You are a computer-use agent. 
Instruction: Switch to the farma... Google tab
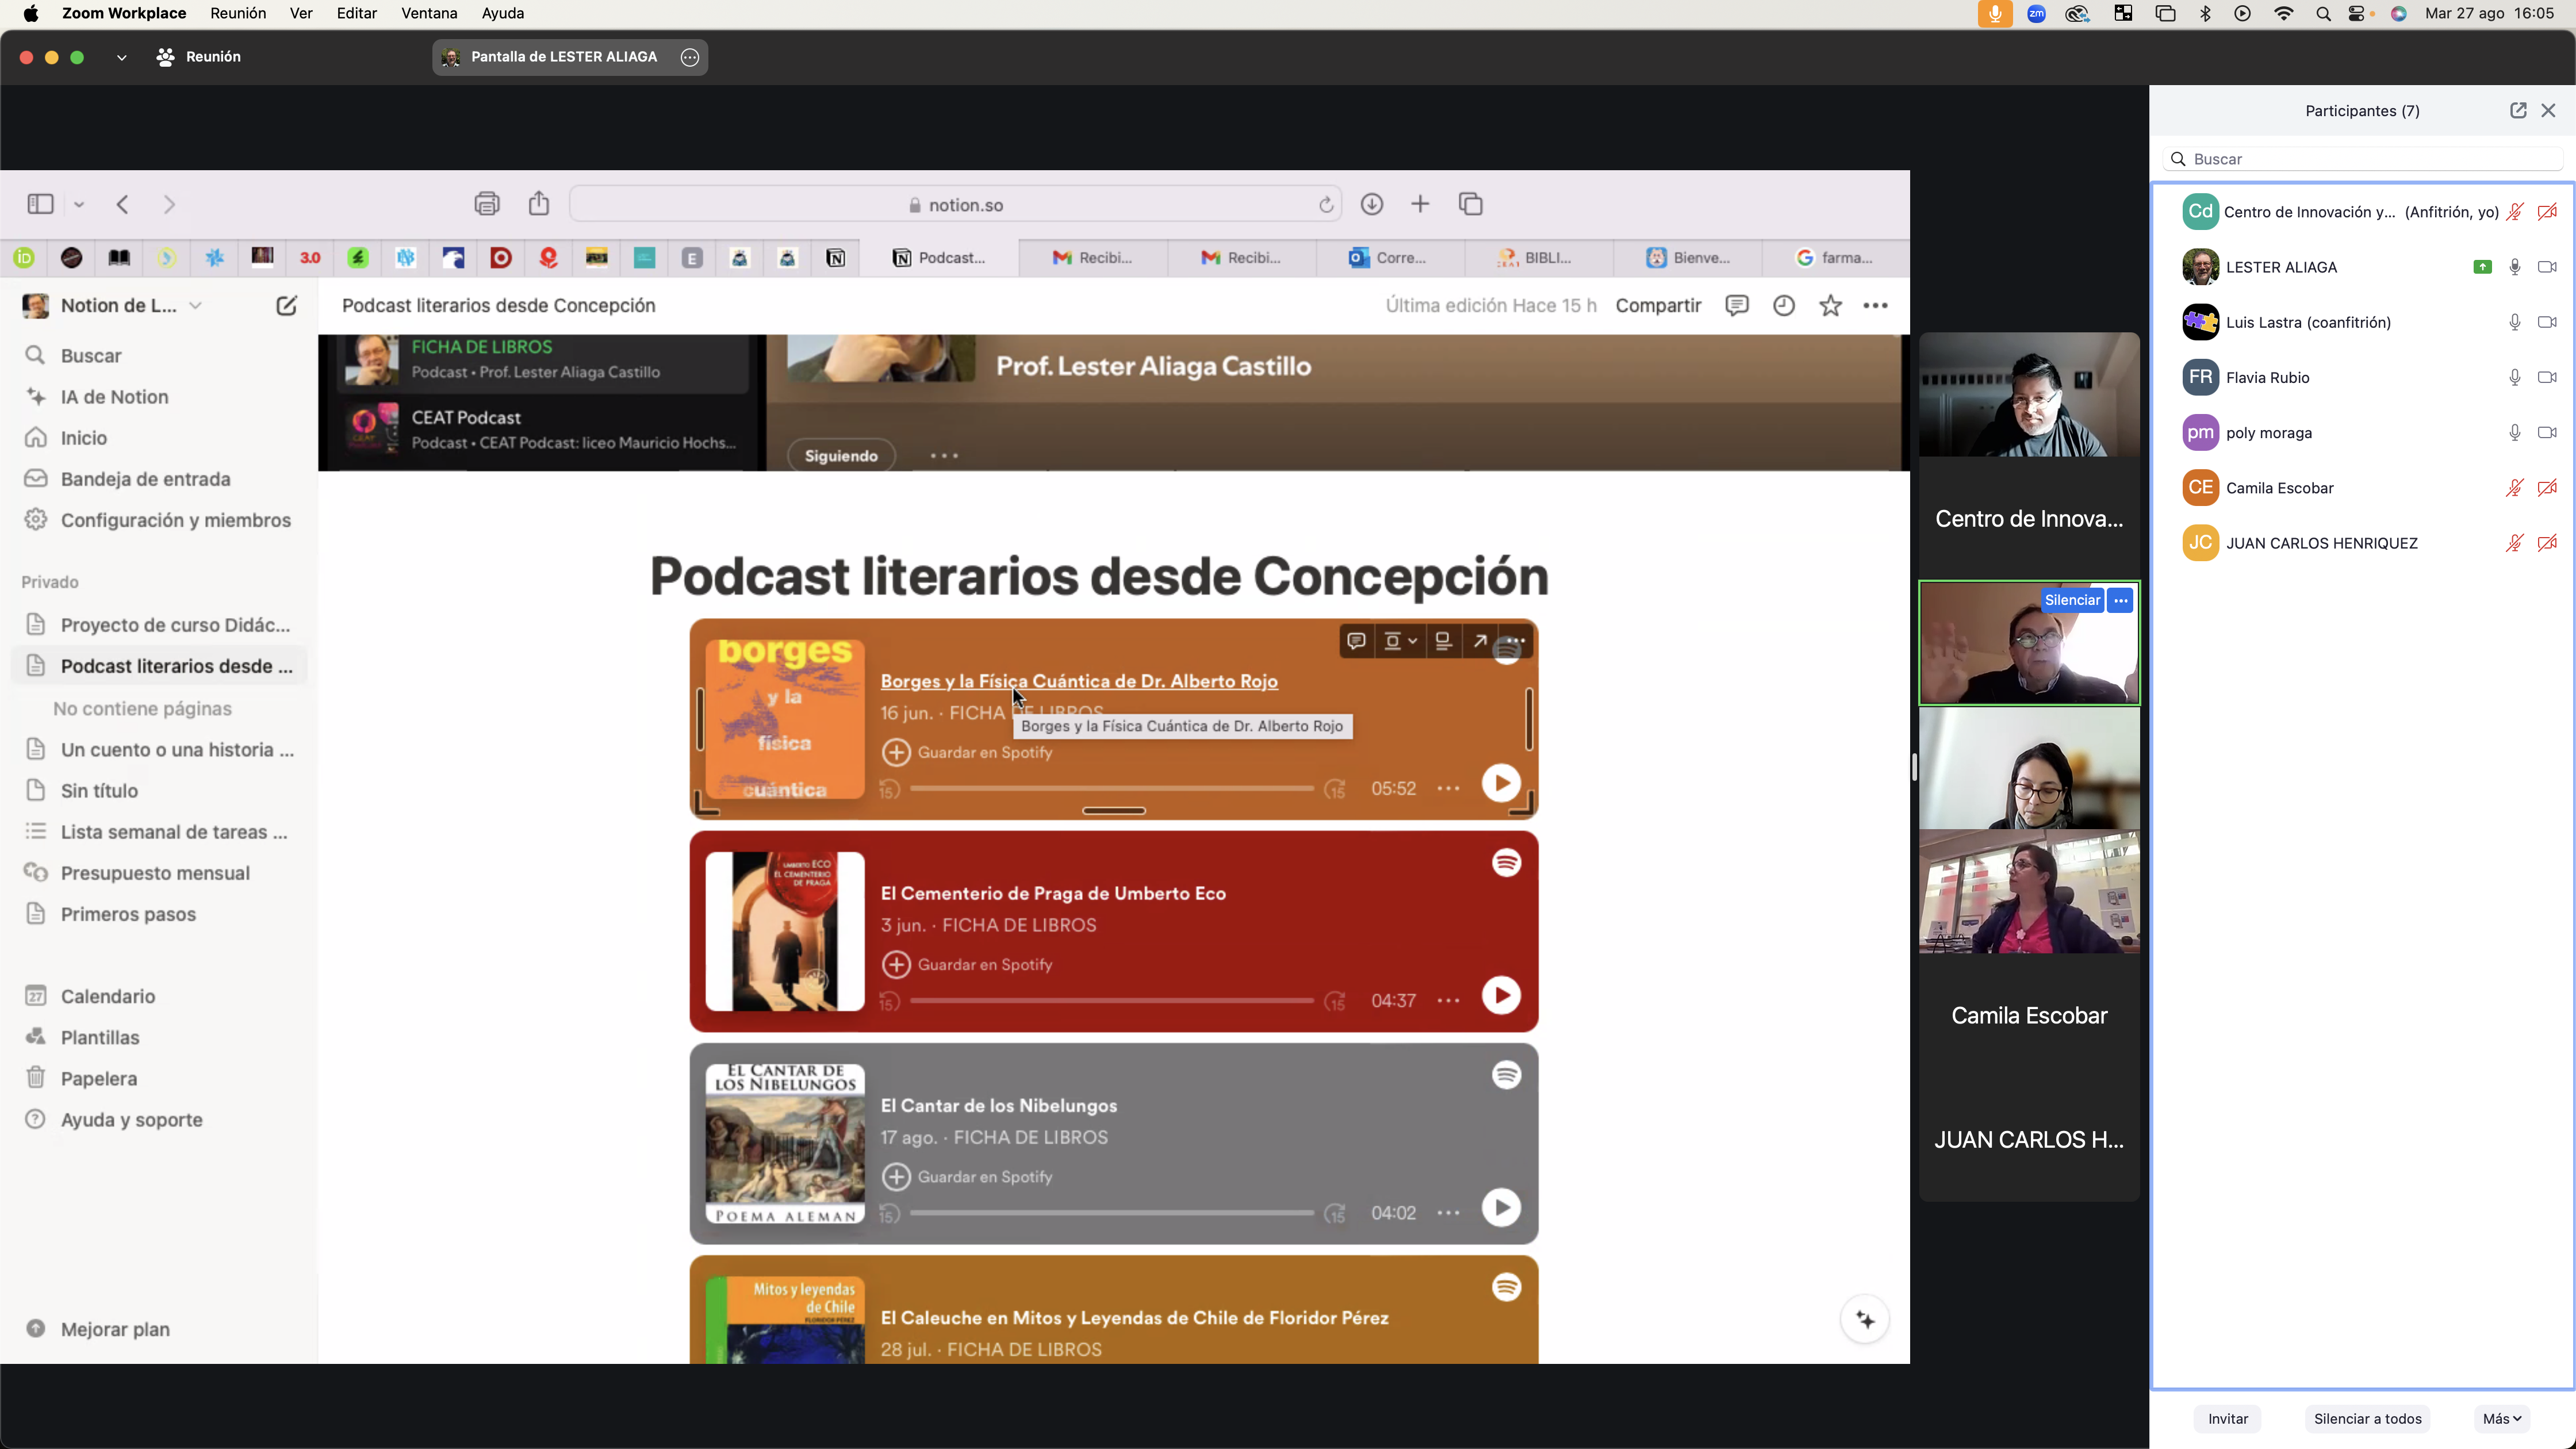point(1836,258)
